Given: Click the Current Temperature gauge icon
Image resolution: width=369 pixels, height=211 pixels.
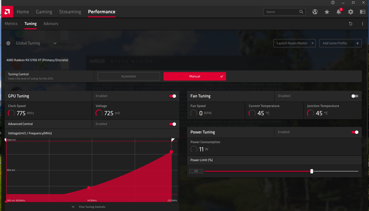Looking at the screenshot, I should (x=252, y=113).
